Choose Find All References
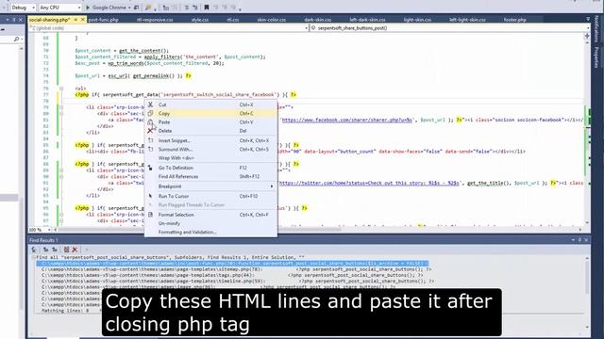 coord(210,176)
